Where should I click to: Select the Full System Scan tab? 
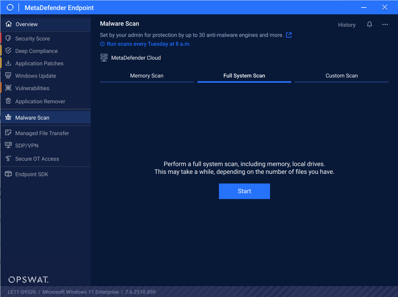click(x=244, y=76)
